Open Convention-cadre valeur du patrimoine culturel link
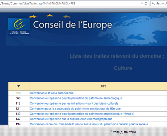This screenshot has width=167, height=136. point(89,124)
